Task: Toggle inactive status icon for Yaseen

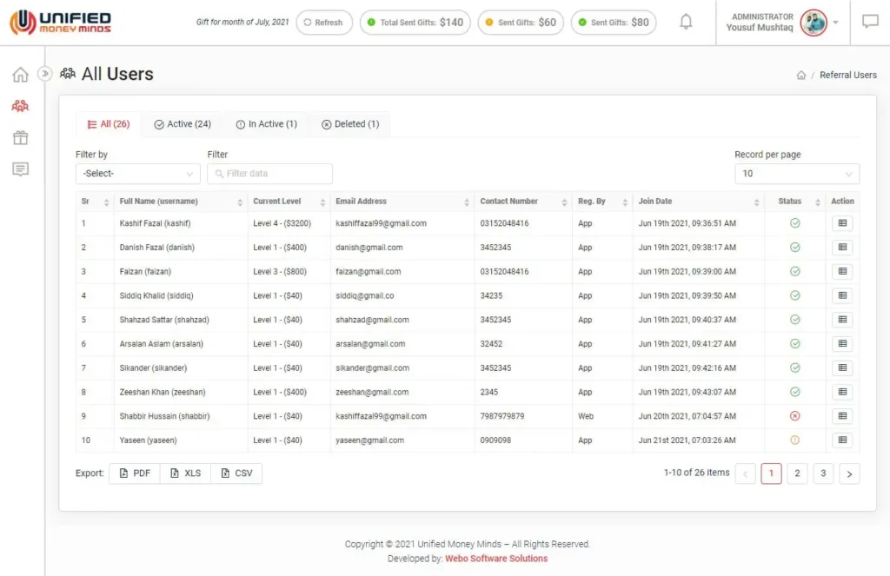Action: click(794, 440)
